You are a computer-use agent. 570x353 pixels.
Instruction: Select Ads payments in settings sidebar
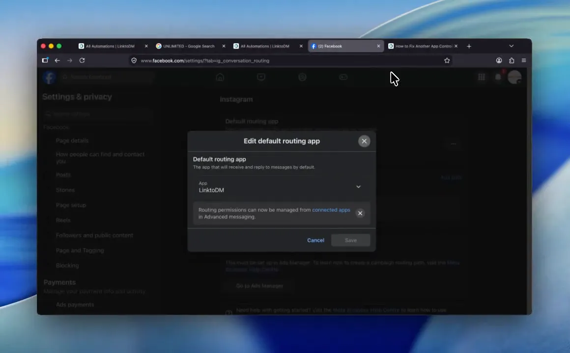[75, 305]
